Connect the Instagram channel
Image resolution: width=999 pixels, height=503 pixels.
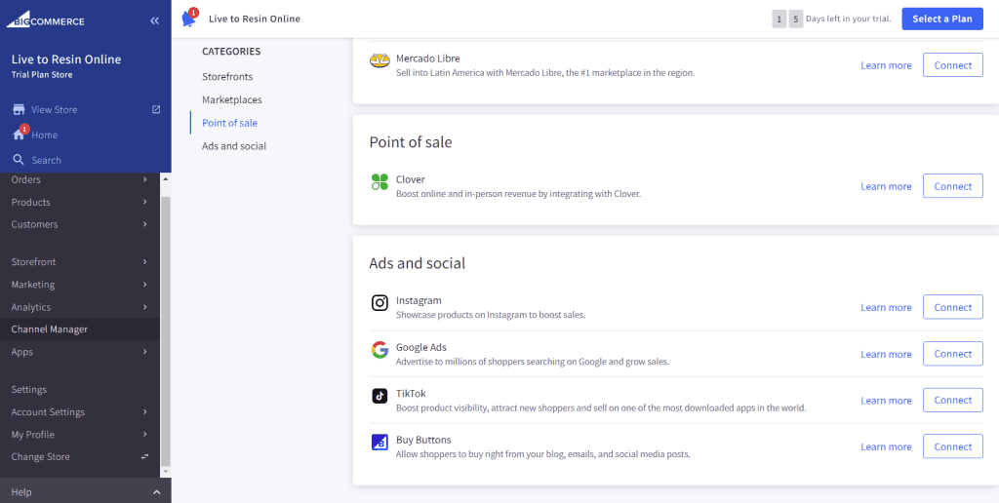[x=953, y=307]
